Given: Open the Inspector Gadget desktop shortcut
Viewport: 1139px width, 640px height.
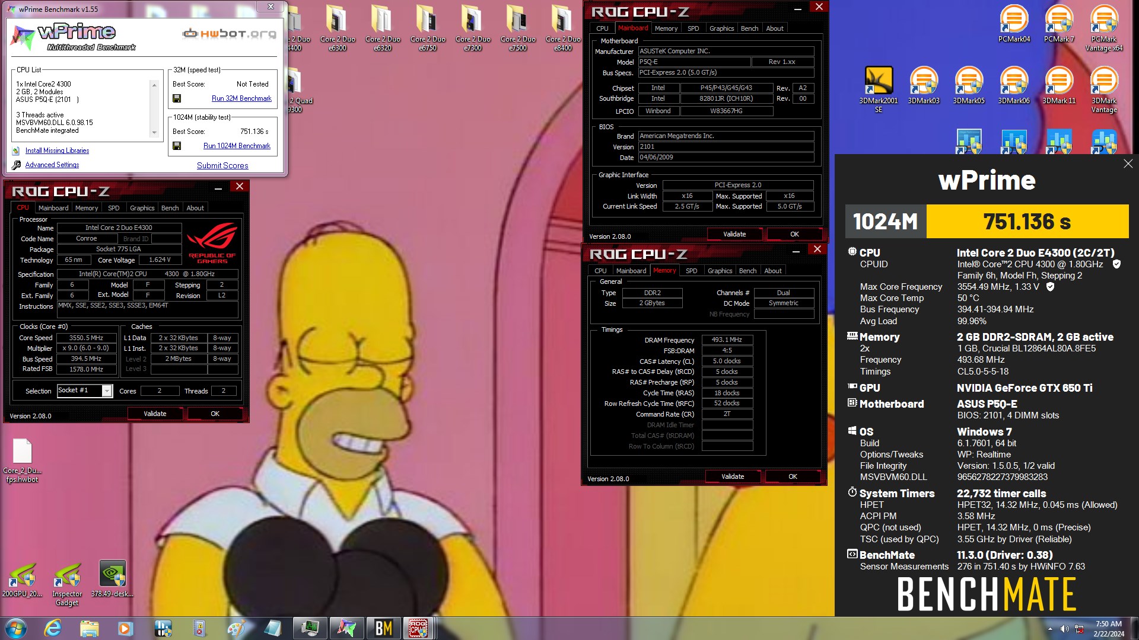Looking at the screenshot, I should coord(67,583).
